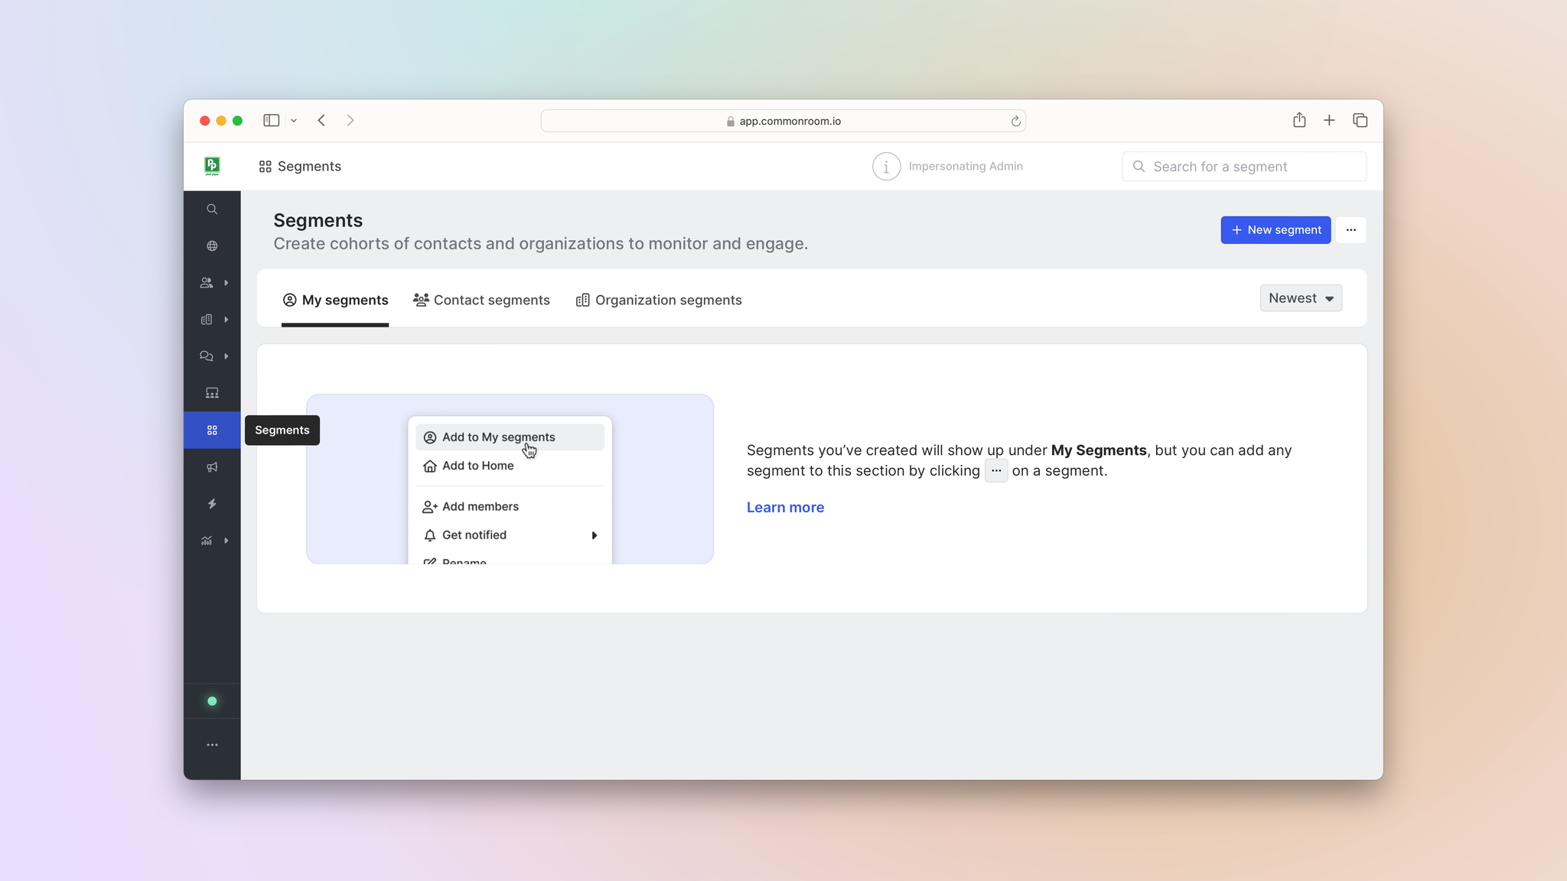Viewport: 1567px width, 881px height.
Task: Select the Segments grid icon in the sidebar
Action: pos(212,430)
